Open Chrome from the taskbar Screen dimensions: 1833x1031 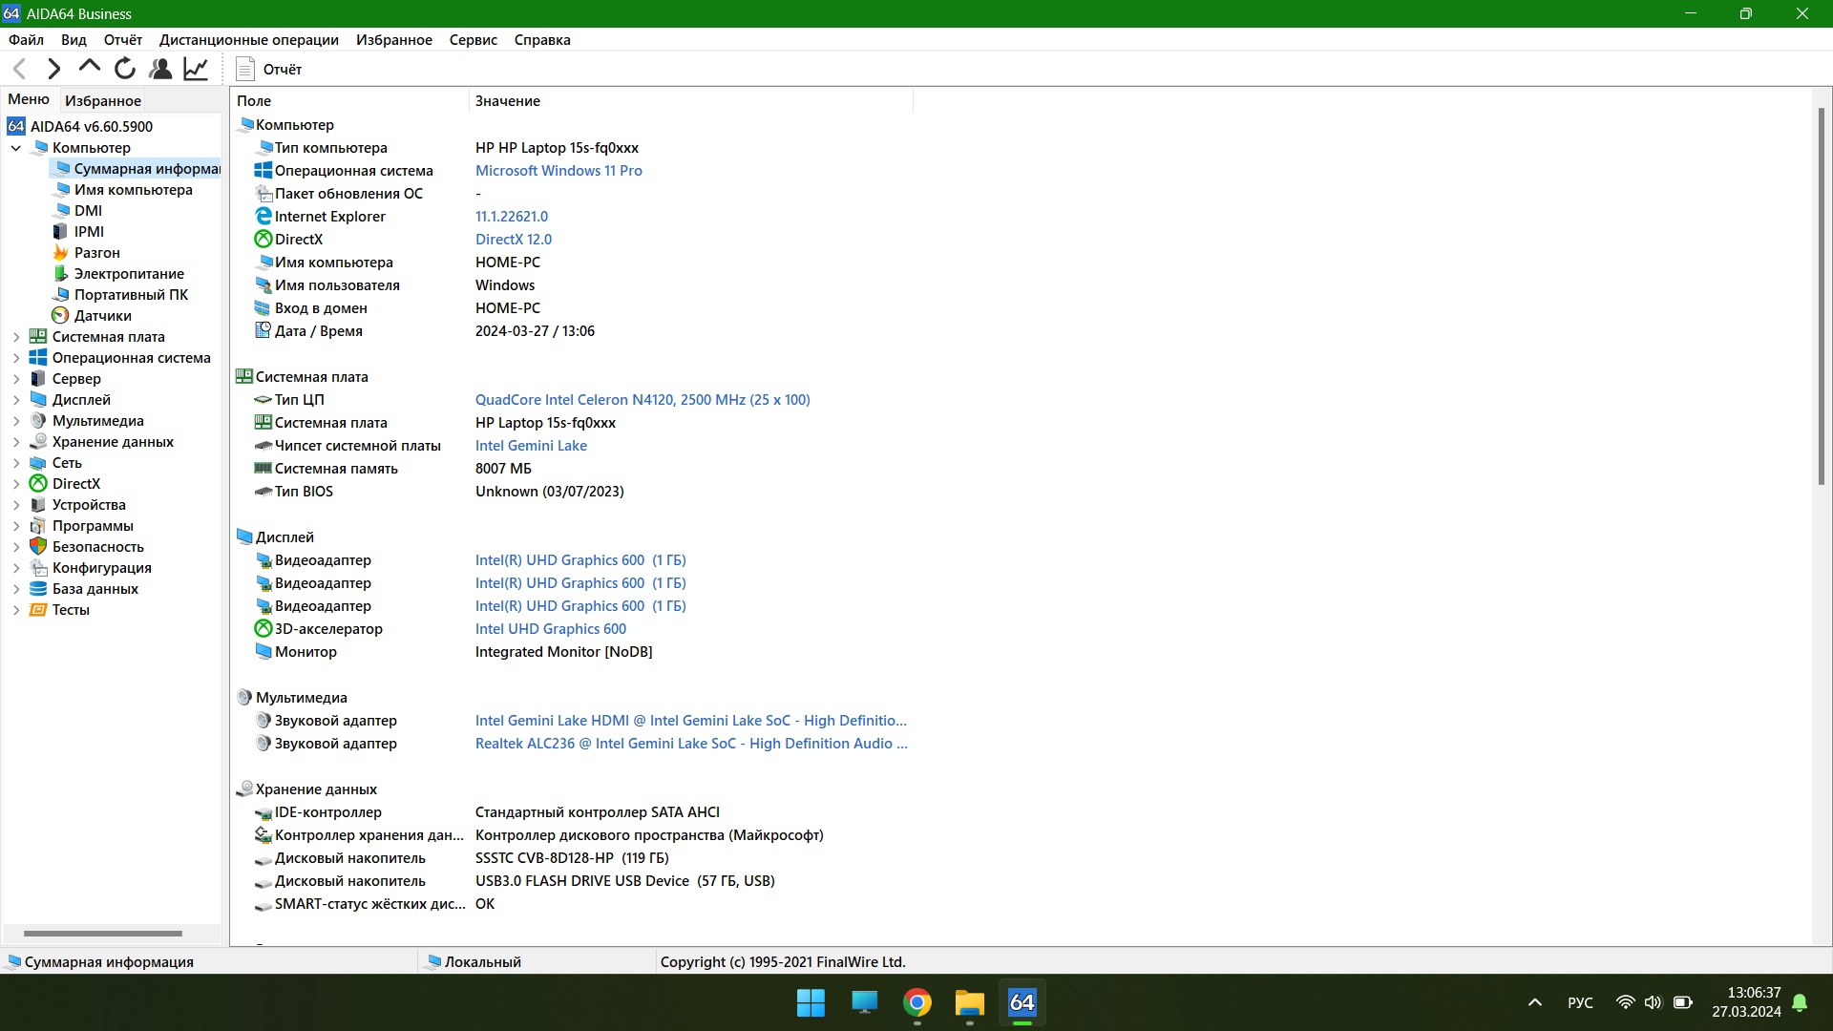(916, 1003)
